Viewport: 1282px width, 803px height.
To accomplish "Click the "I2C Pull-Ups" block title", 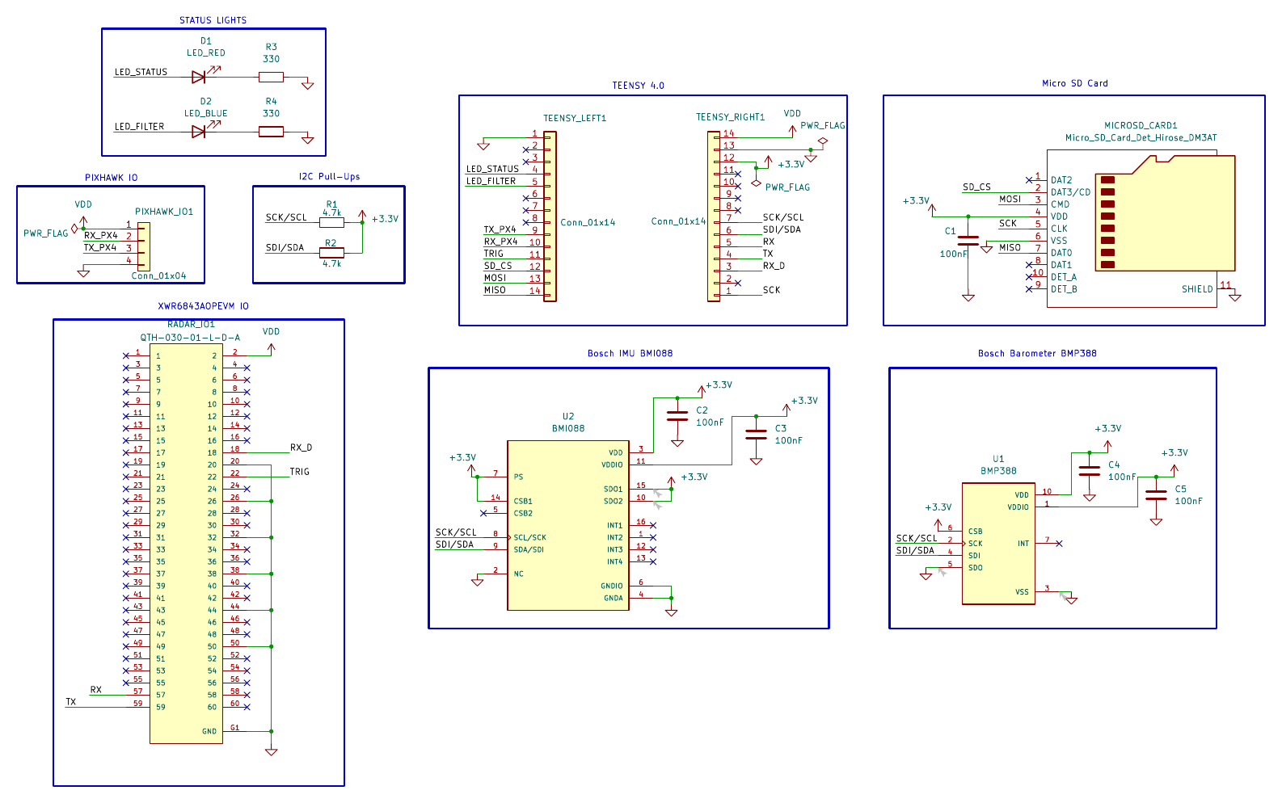I will (329, 177).
